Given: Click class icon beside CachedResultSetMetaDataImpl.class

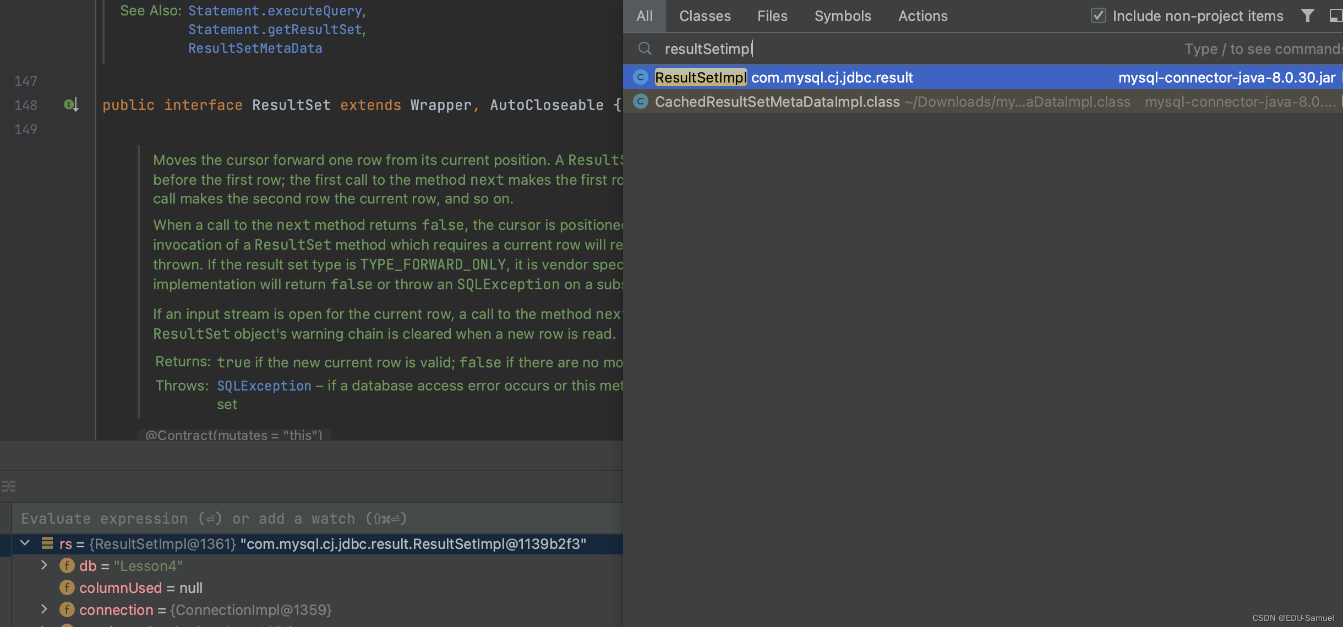Looking at the screenshot, I should point(641,102).
